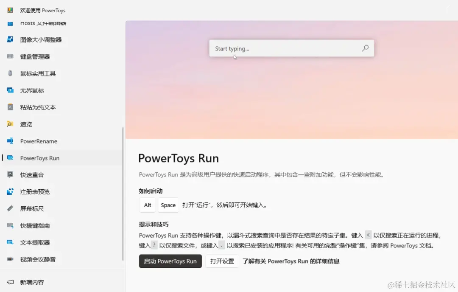点击打开设置按钮
This screenshot has width=458, height=292.
point(222,261)
